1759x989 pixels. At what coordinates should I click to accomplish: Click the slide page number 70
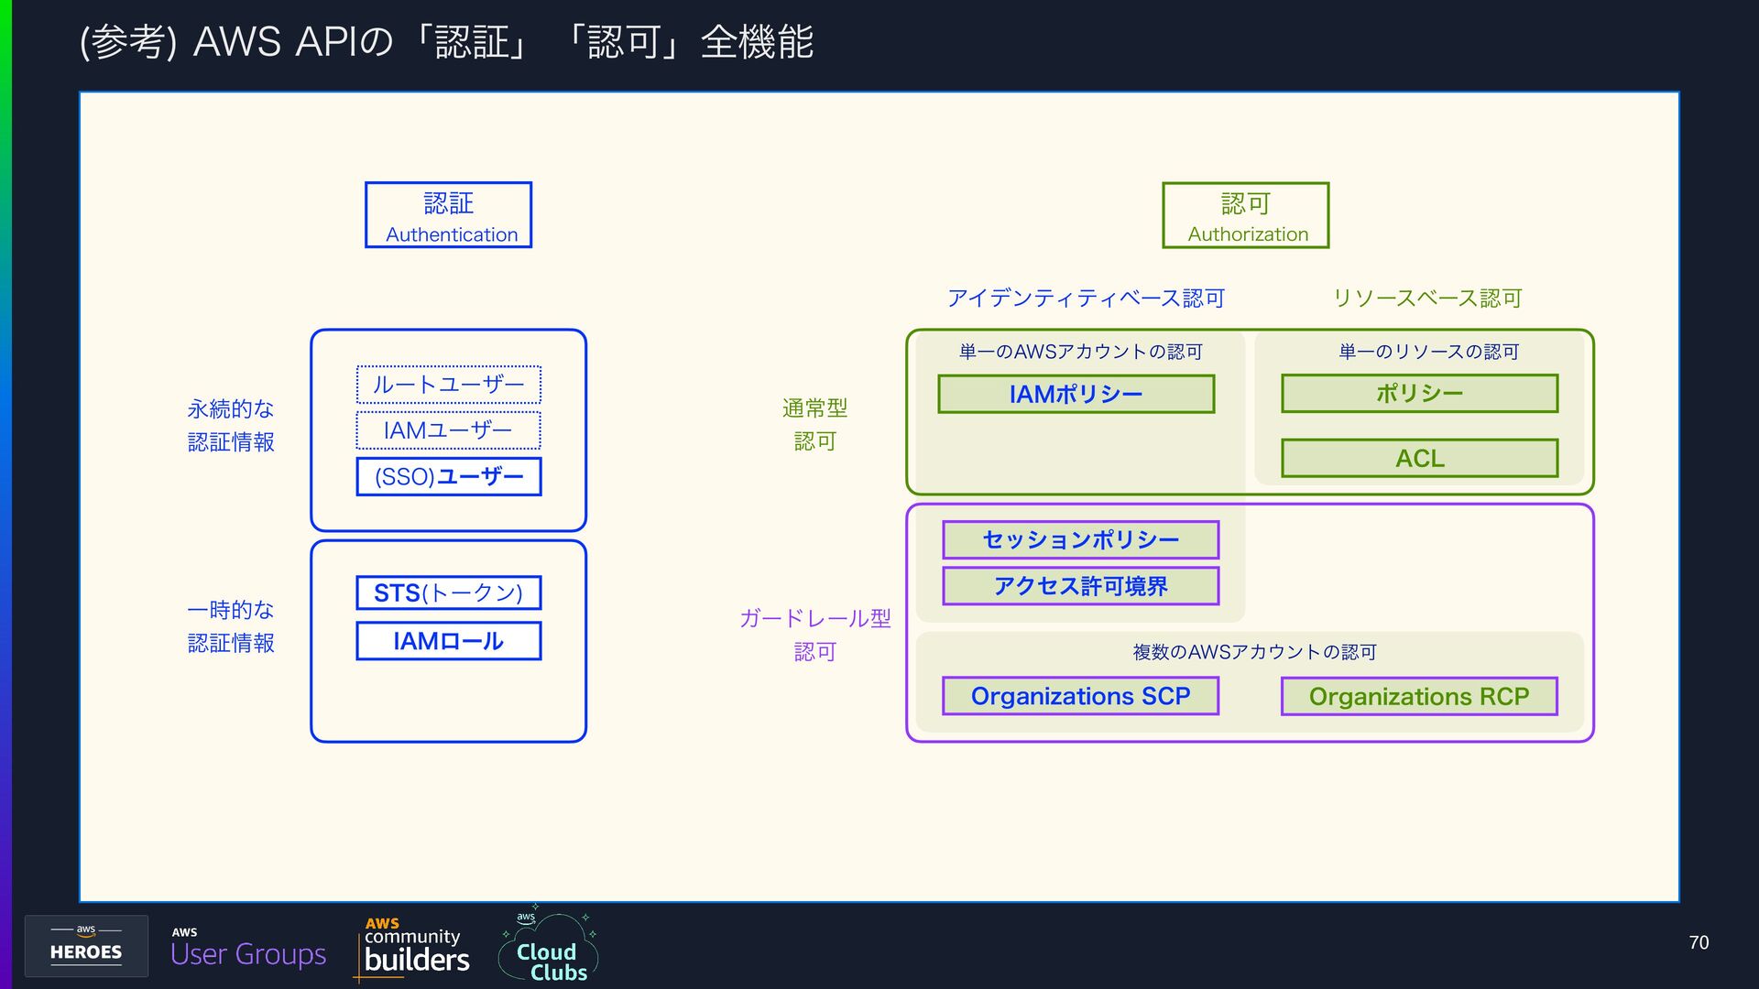1699,942
